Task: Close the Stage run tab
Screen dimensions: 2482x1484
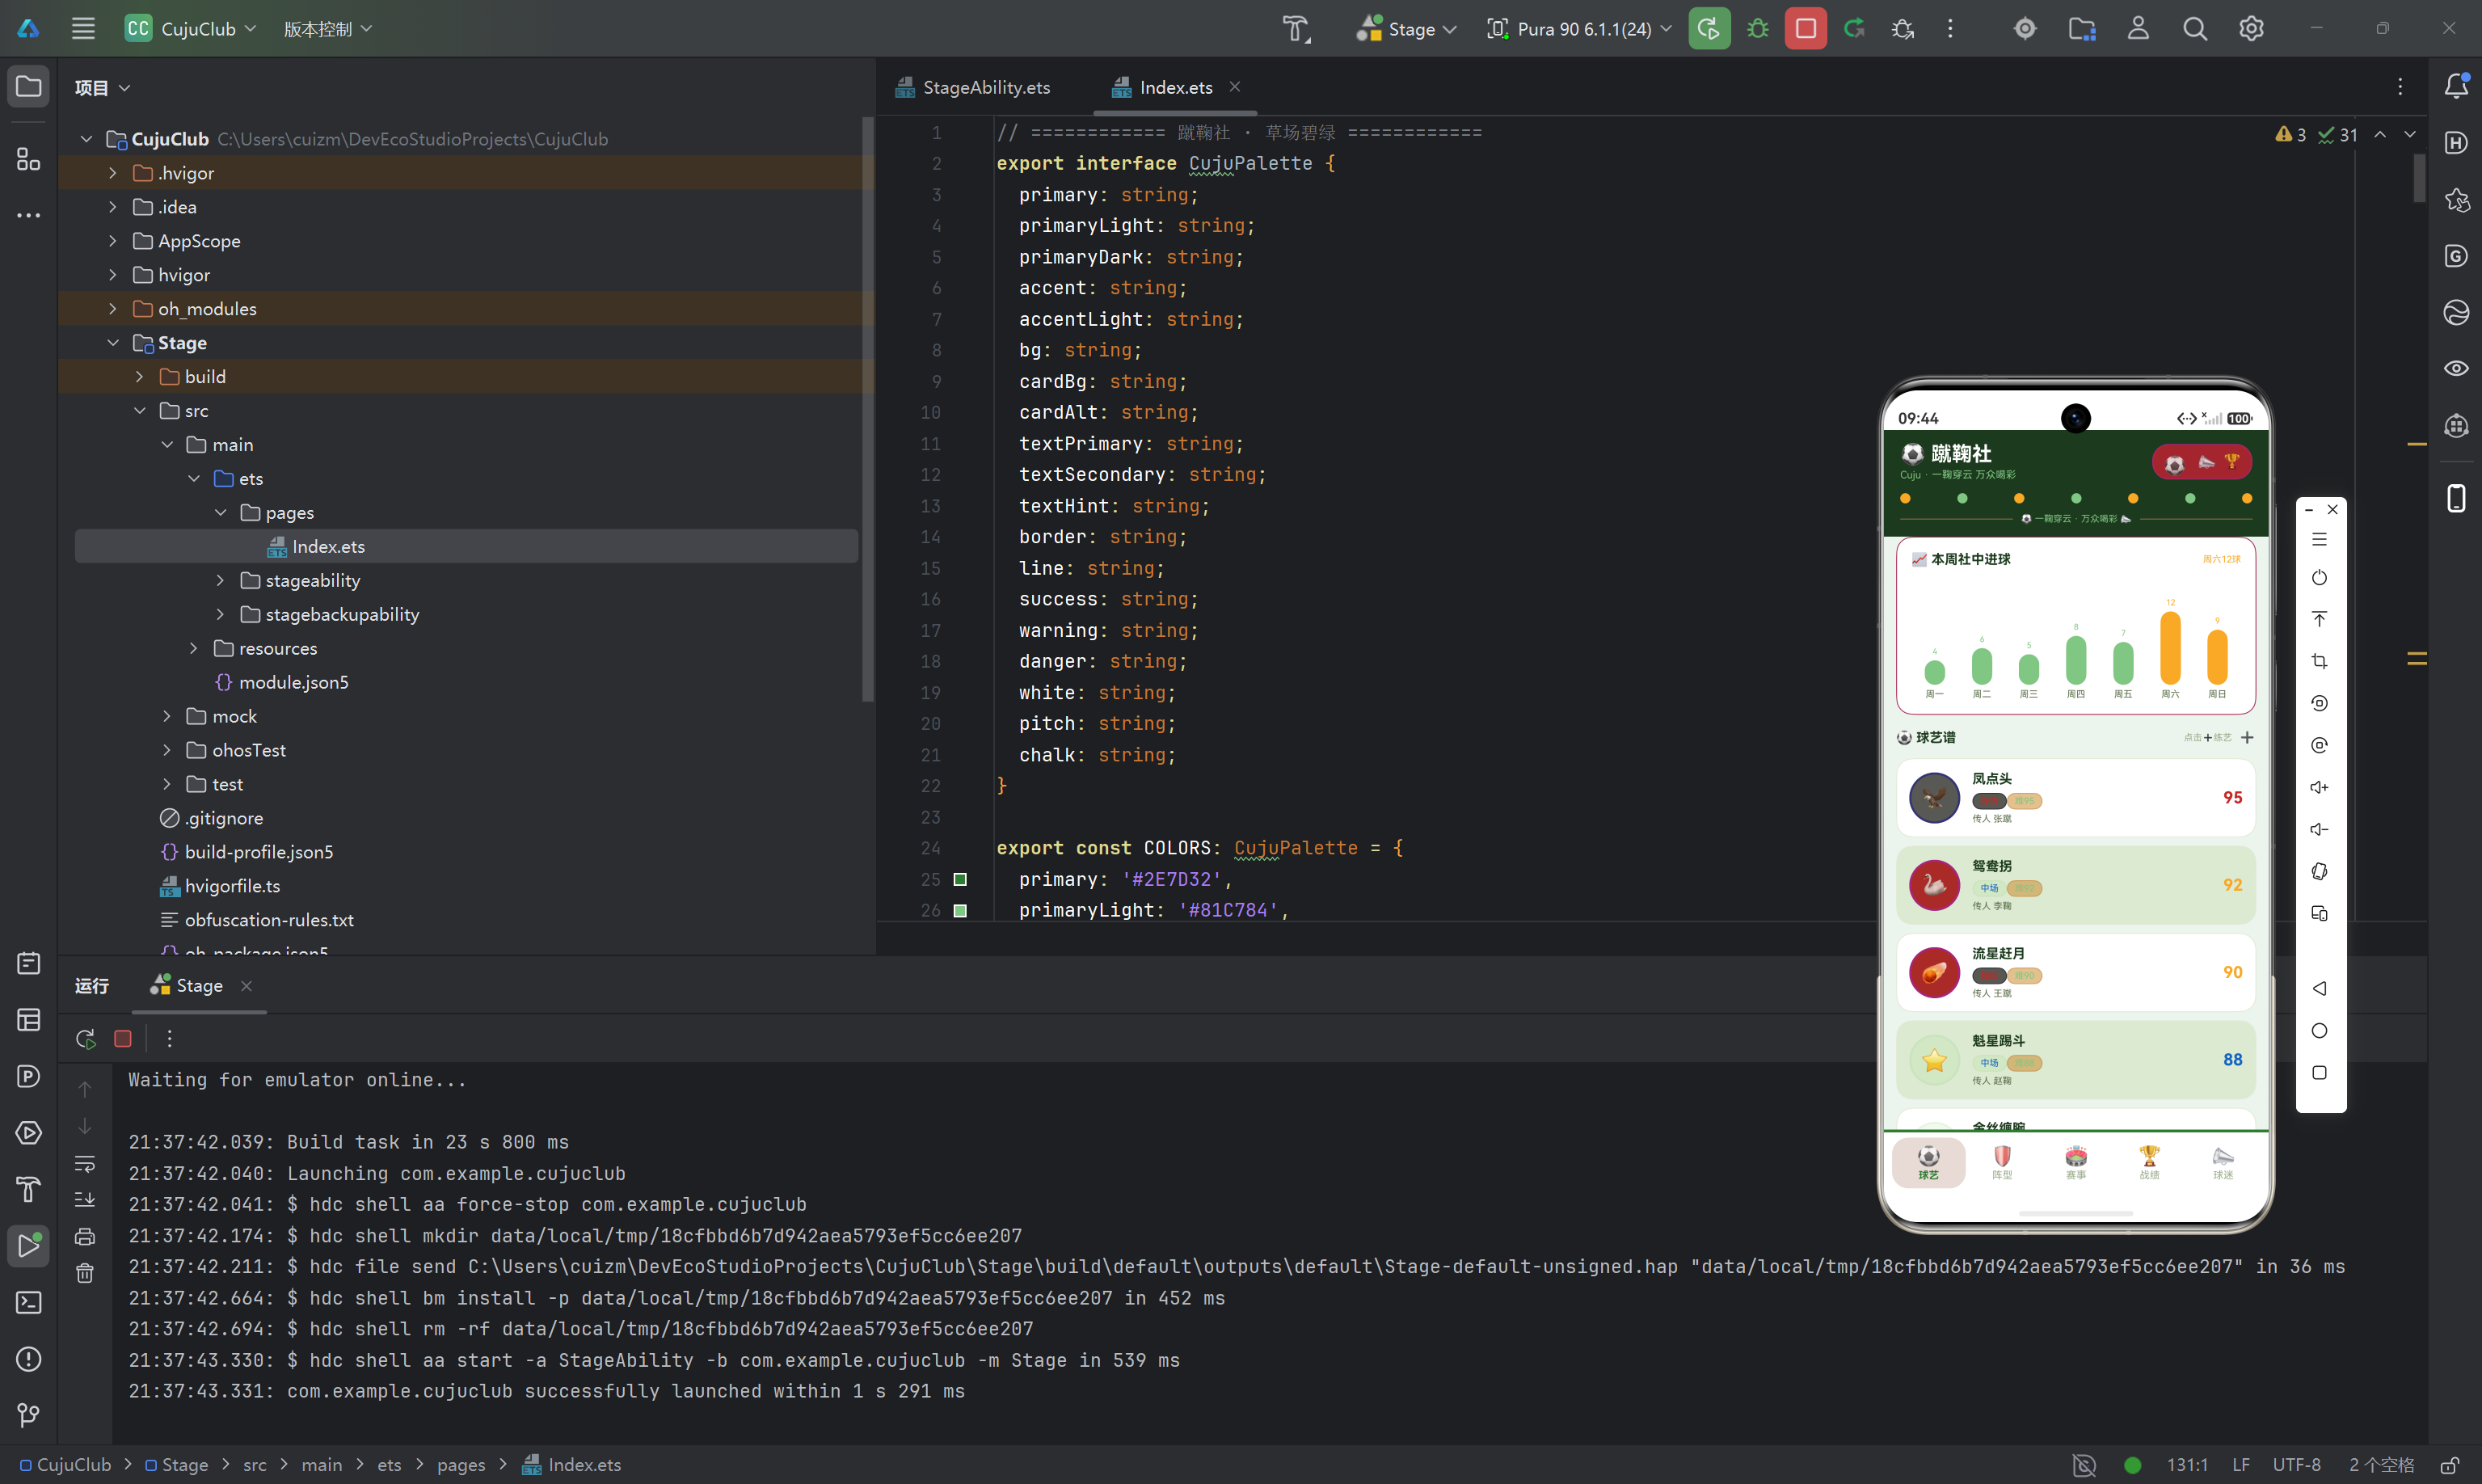Action: point(246,986)
